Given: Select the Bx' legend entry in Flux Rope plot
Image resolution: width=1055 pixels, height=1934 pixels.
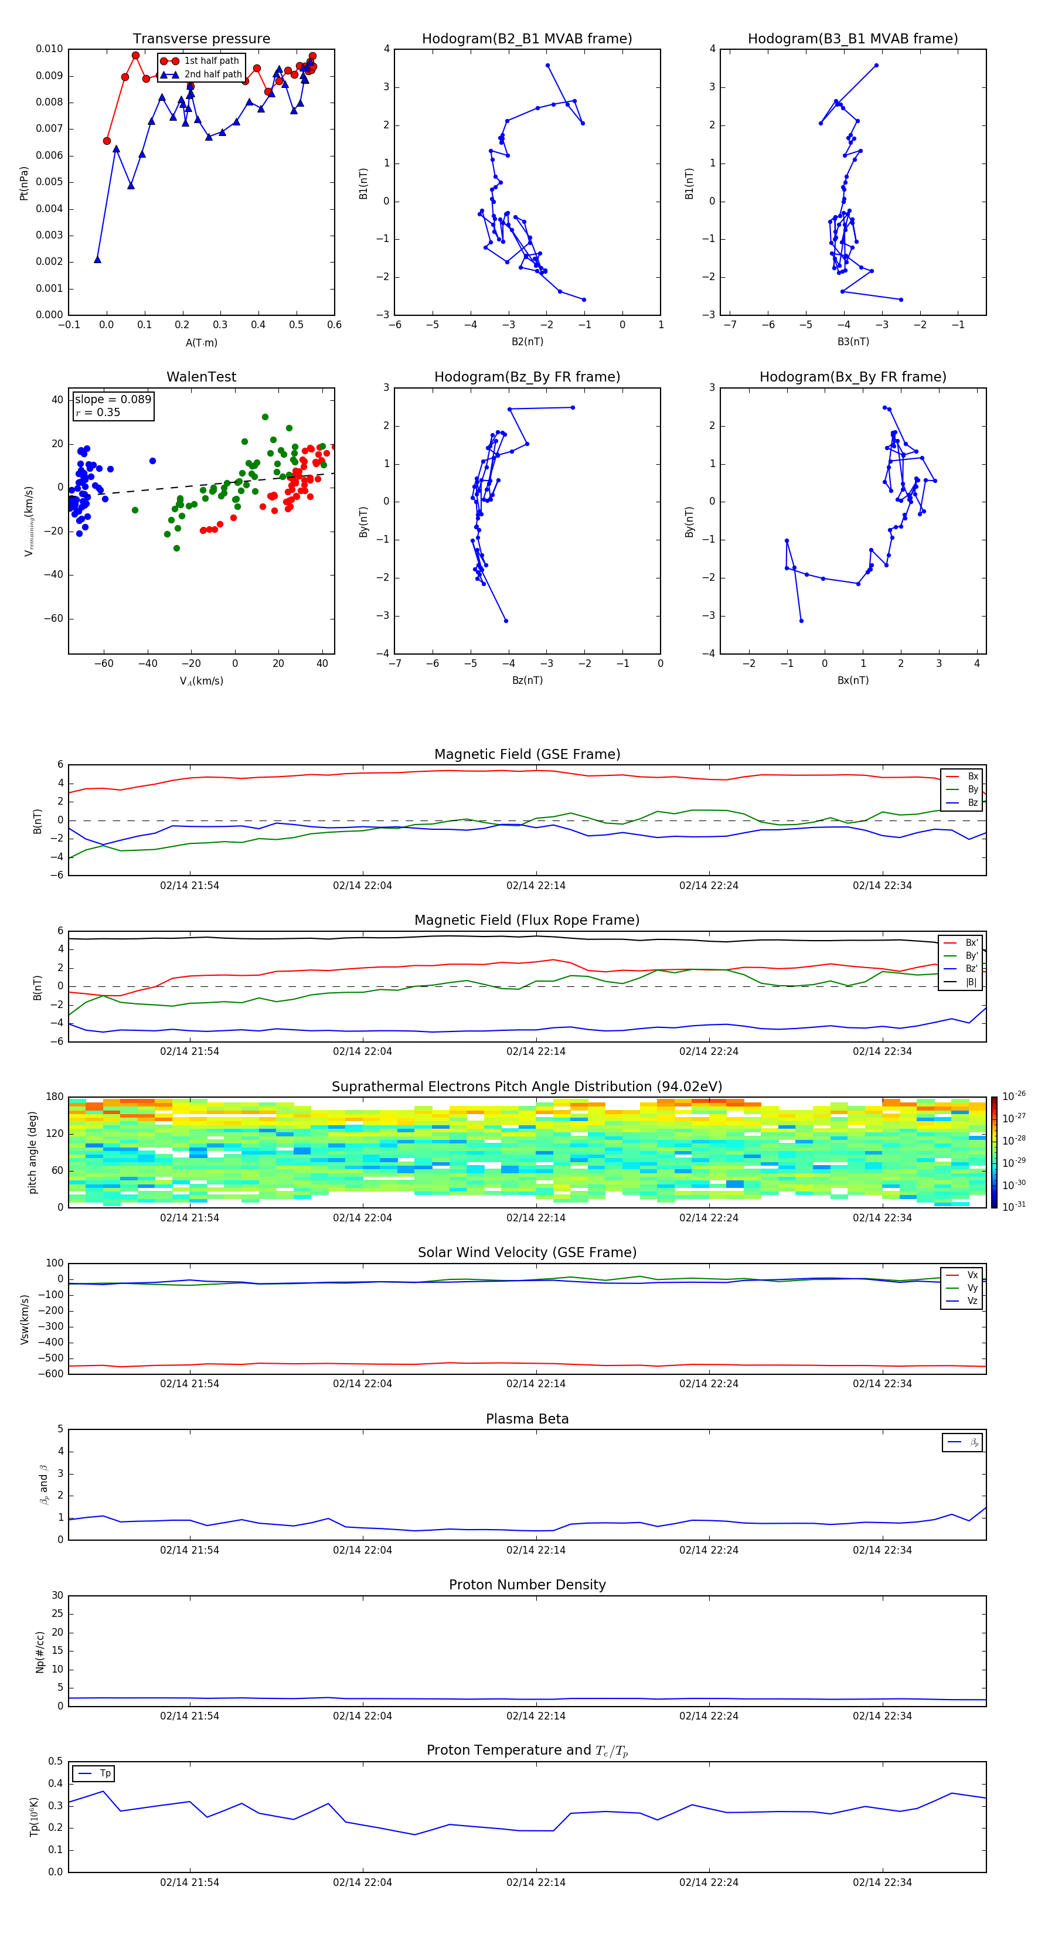Looking at the screenshot, I should click(x=961, y=943).
